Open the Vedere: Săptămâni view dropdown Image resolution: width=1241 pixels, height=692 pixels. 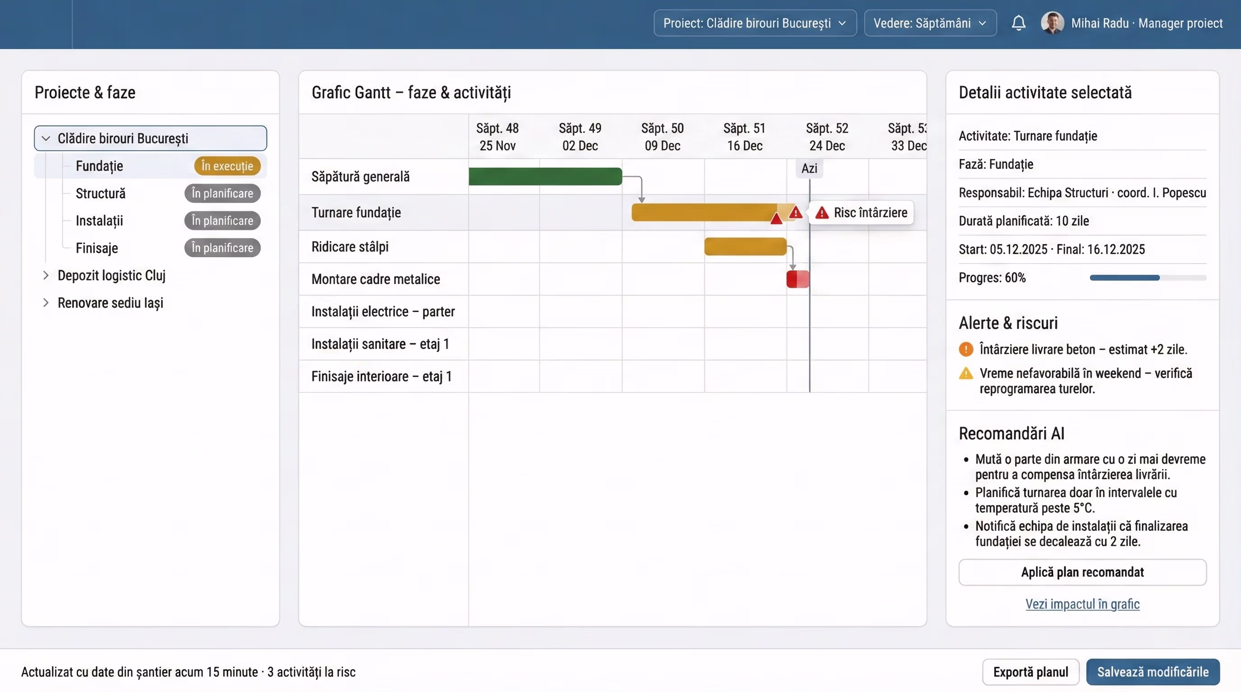pos(930,23)
